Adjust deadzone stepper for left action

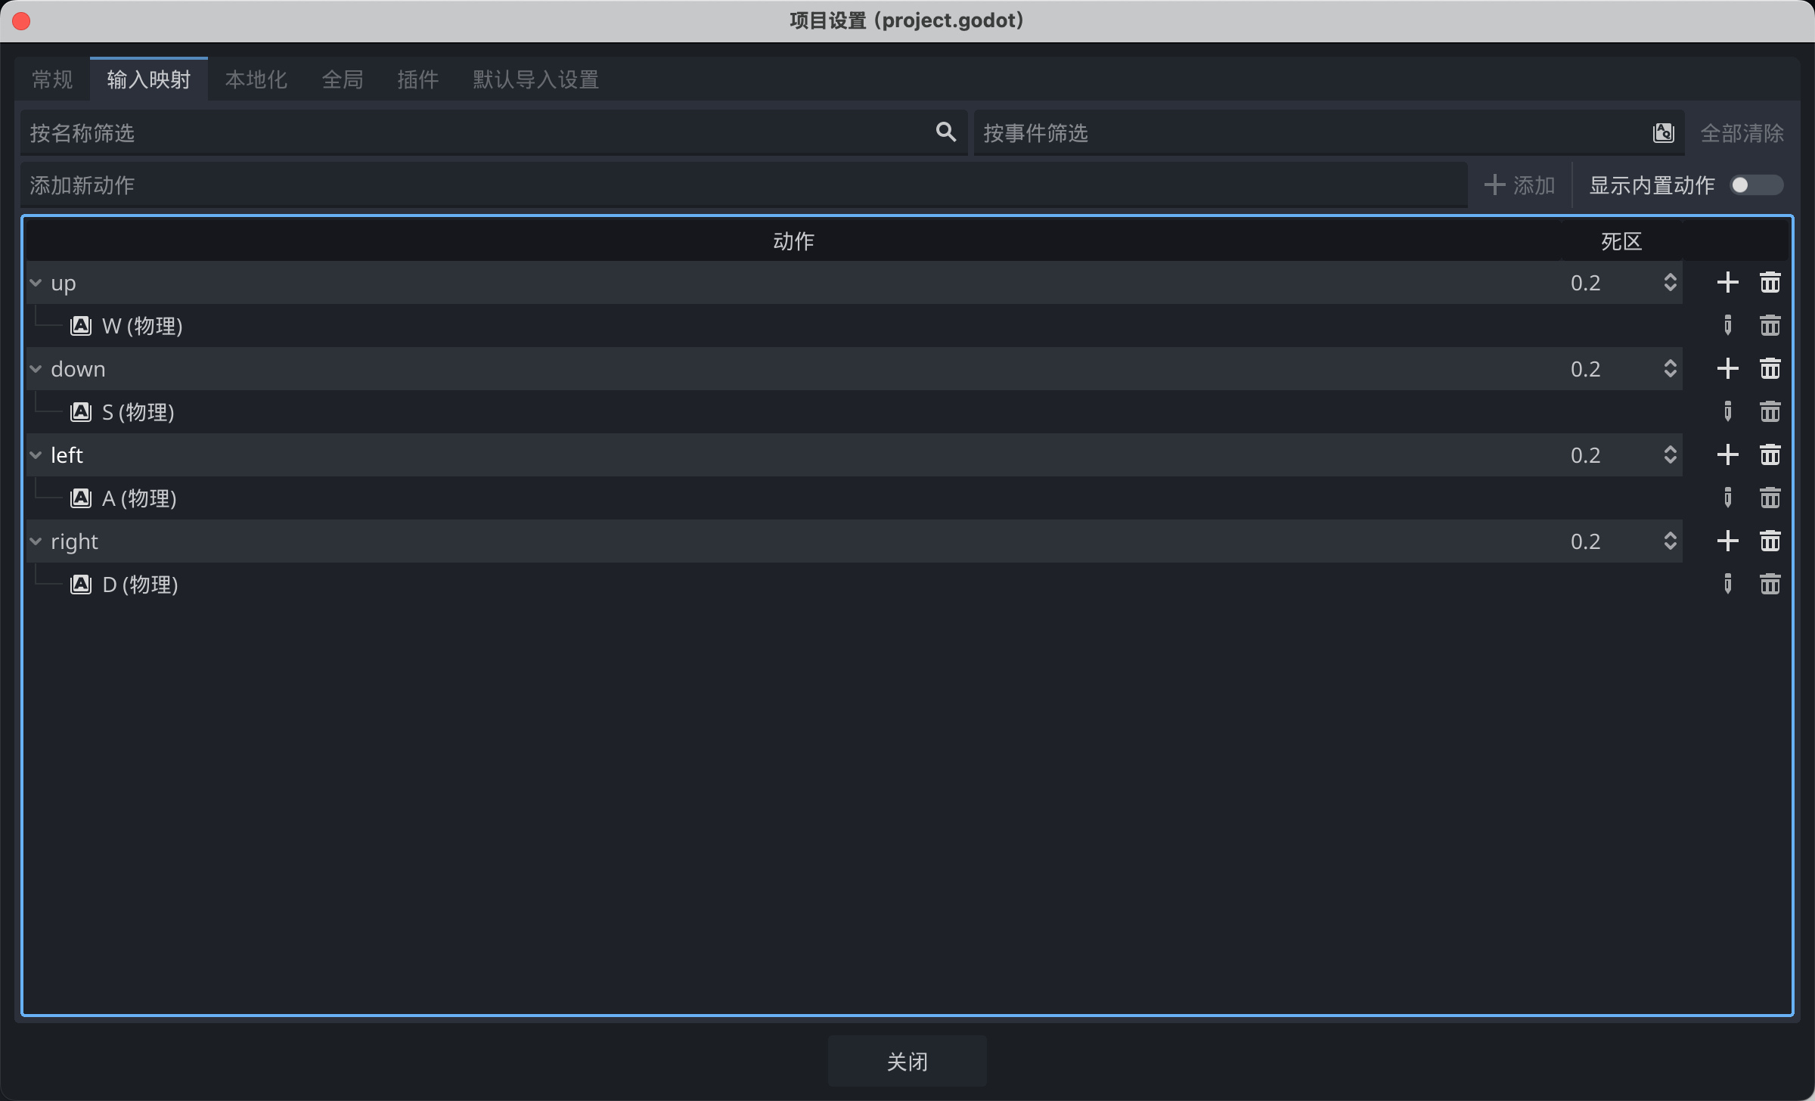point(1670,455)
